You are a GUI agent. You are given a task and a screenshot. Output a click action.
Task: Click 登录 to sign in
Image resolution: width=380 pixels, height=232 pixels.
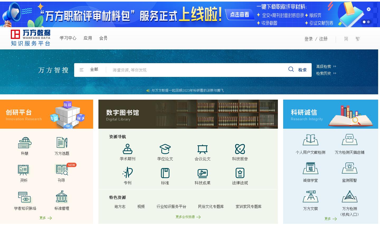[x=308, y=39]
